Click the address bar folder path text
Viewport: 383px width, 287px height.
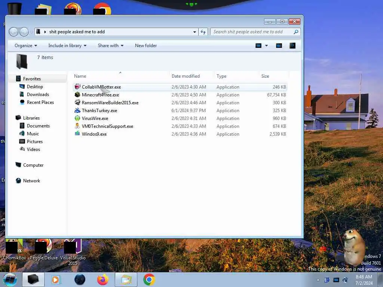tap(77, 32)
